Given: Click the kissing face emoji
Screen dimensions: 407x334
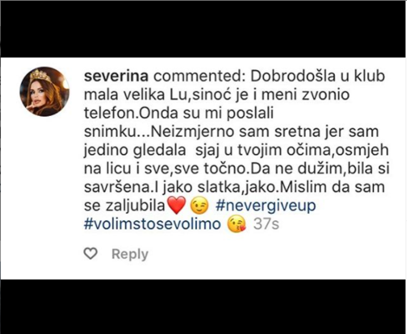Looking at the screenshot, I should pyautogui.click(x=236, y=224).
